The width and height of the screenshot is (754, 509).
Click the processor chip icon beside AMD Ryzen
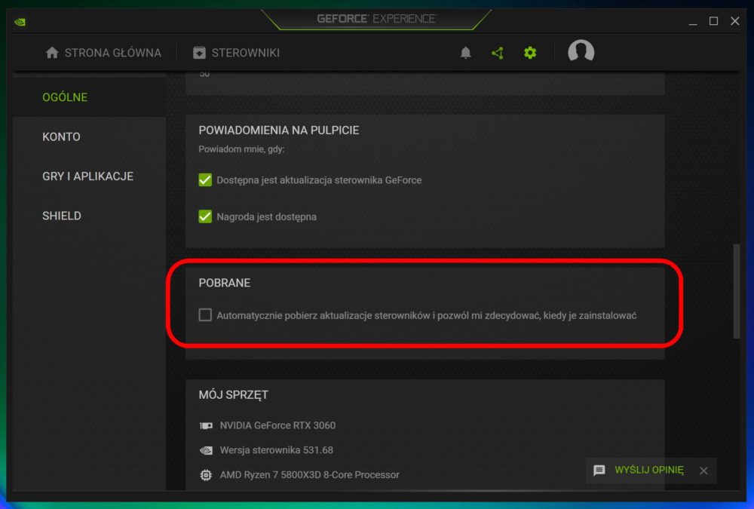(x=206, y=475)
